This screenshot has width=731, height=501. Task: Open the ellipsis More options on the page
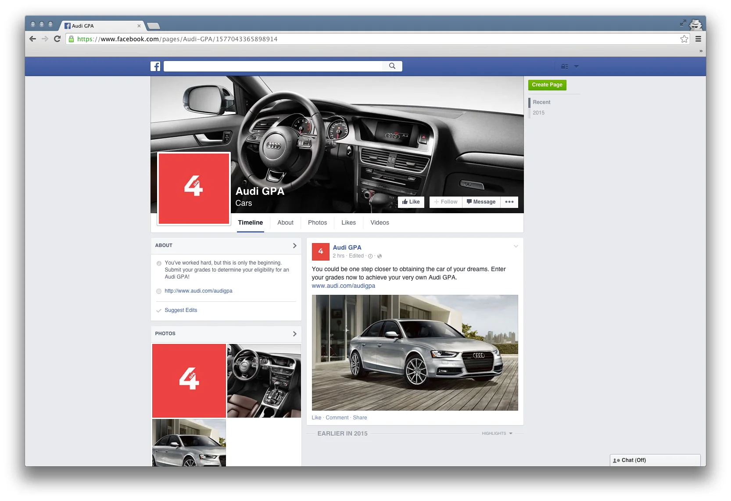[x=509, y=202]
